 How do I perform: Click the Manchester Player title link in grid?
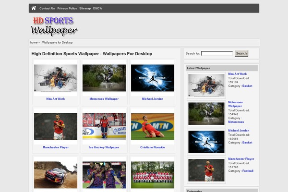56,147
